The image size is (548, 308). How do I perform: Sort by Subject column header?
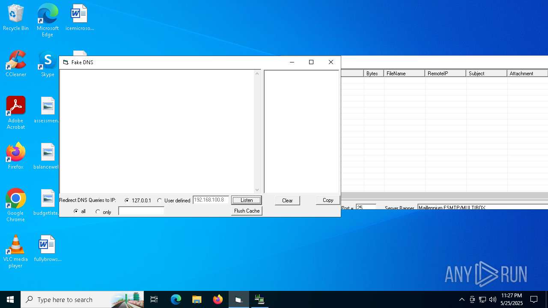pos(486,74)
